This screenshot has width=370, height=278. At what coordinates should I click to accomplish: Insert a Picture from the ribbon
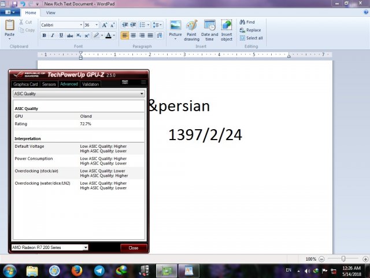pyautogui.click(x=175, y=25)
